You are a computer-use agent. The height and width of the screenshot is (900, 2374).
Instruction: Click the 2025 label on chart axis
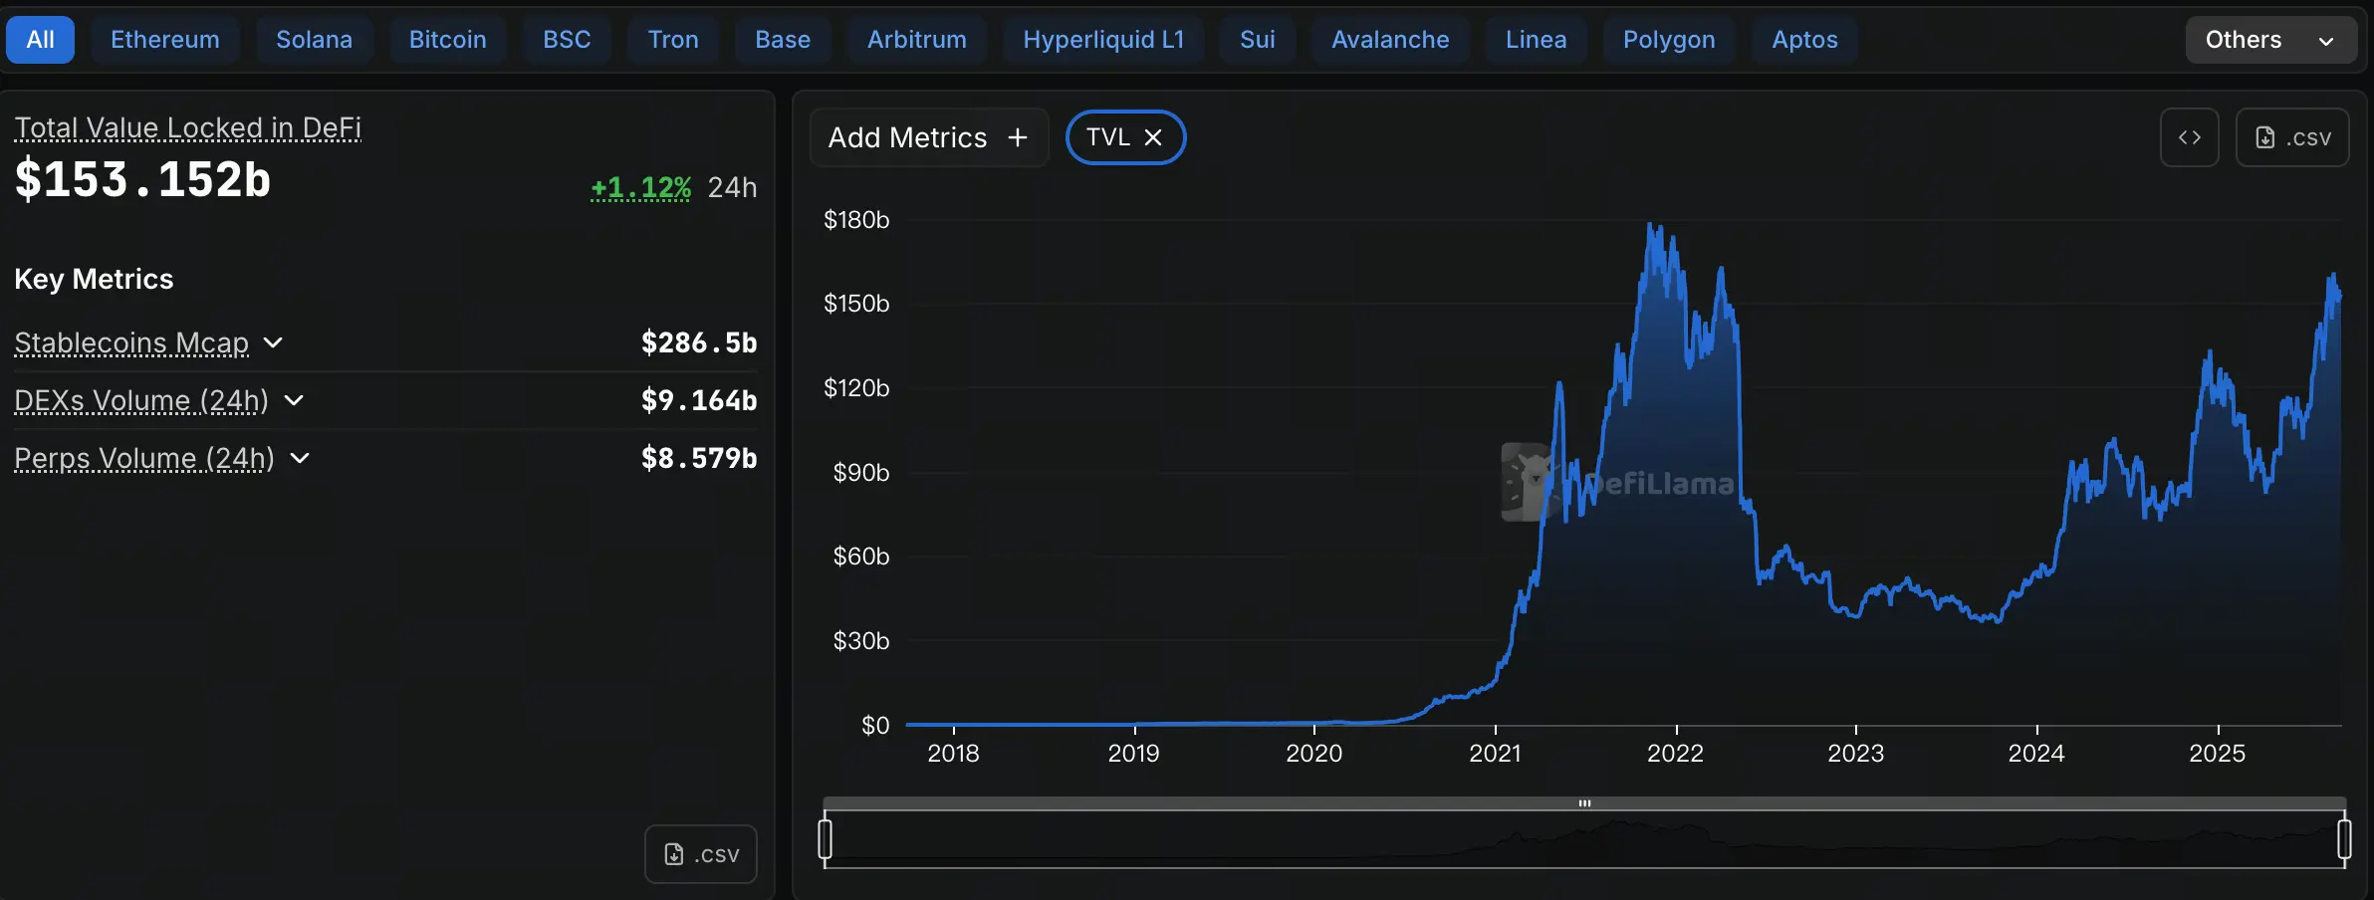(x=2217, y=754)
